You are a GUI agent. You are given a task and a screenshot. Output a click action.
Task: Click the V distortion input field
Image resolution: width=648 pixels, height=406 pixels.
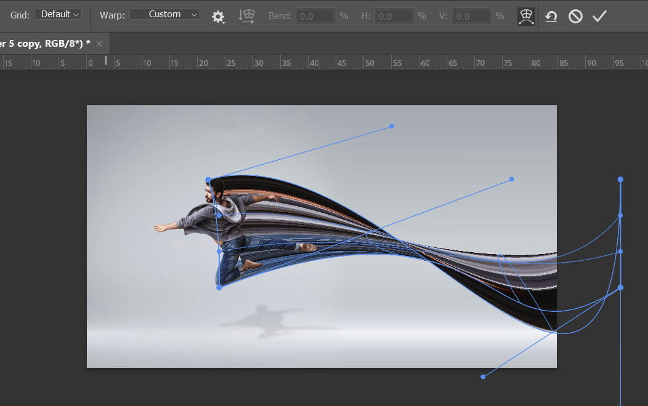pos(471,16)
